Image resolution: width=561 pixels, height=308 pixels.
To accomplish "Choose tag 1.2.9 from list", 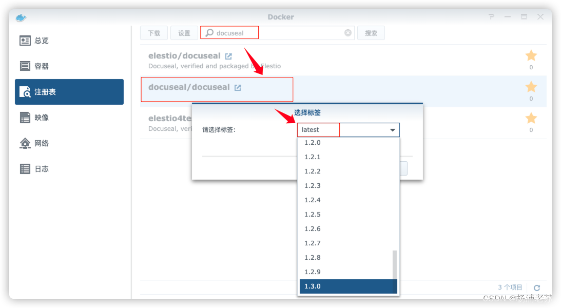I will pos(348,272).
